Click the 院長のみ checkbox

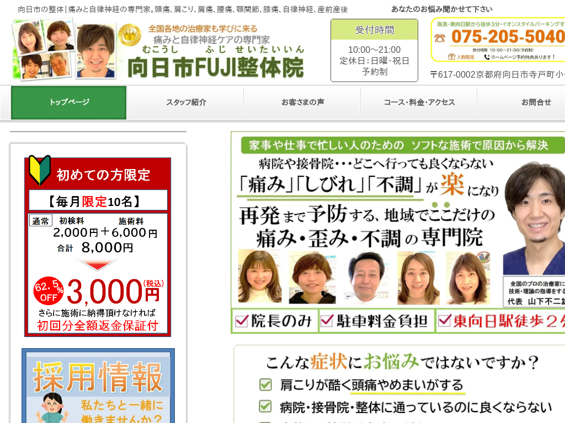pos(242,321)
